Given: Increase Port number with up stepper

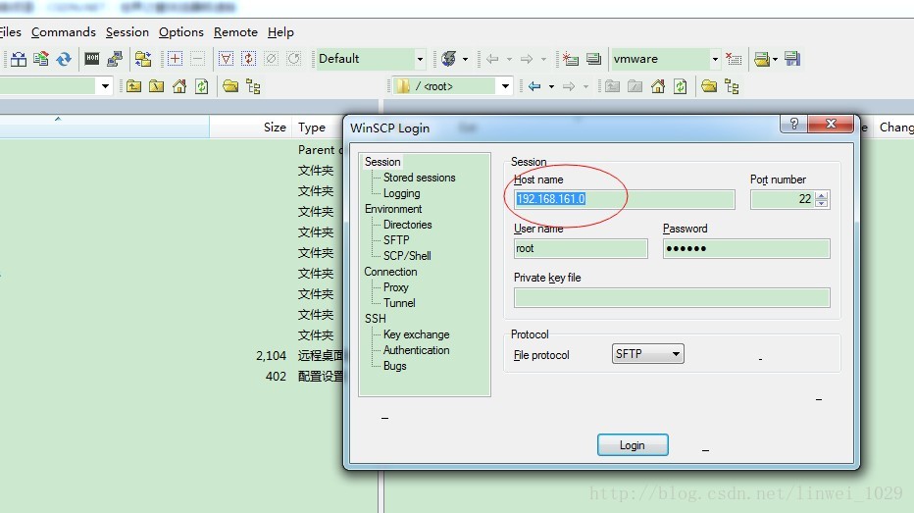Looking at the screenshot, I should 821,195.
